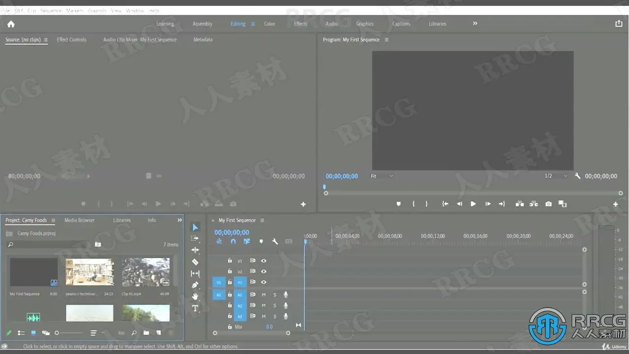Click the Home icon

tap(11, 24)
